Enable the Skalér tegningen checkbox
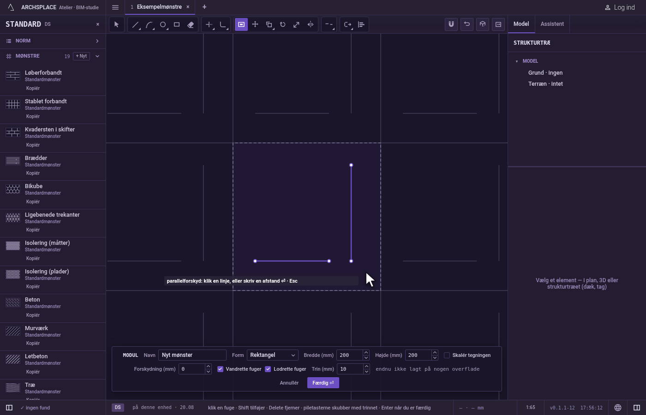 pyautogui.click(x=447, y=355)
